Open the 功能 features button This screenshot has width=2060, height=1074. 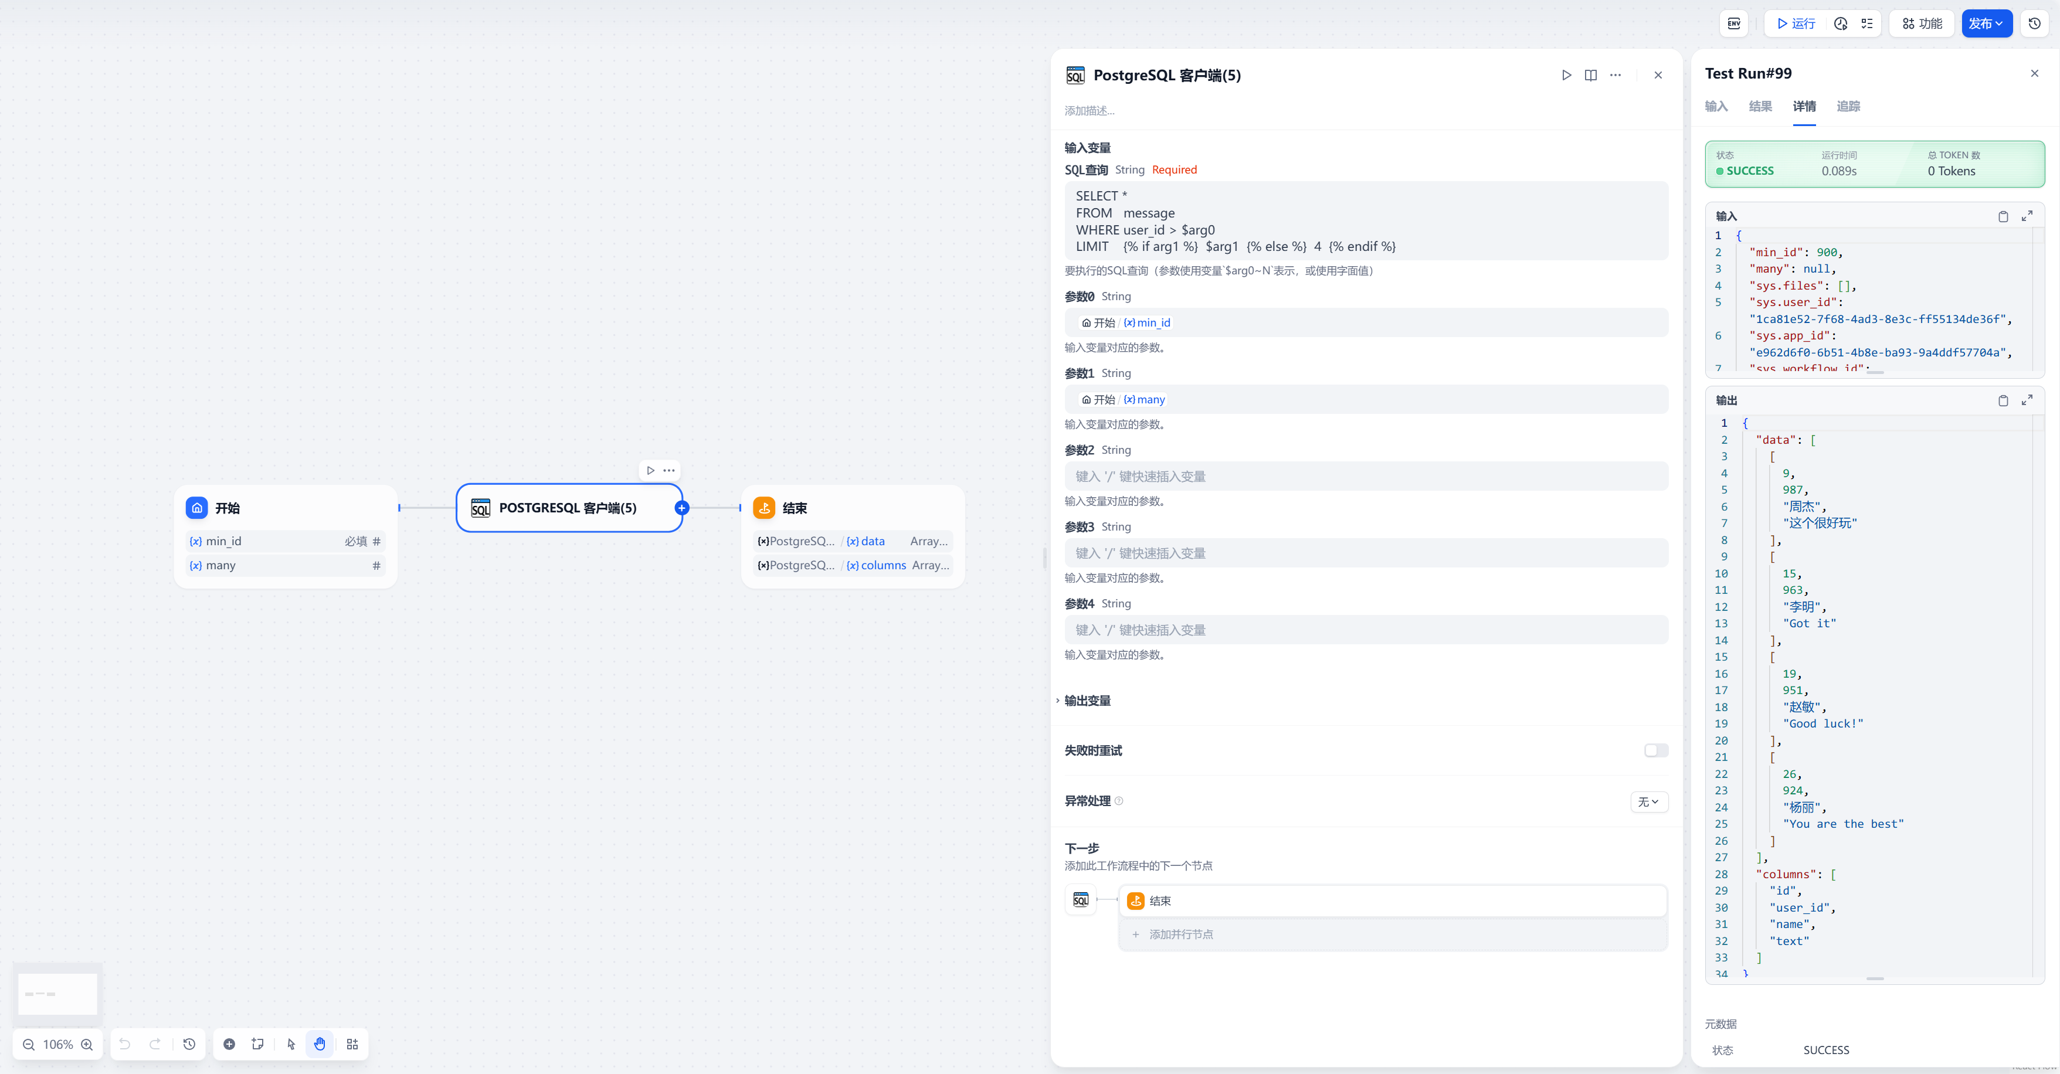coord(1922,24)
